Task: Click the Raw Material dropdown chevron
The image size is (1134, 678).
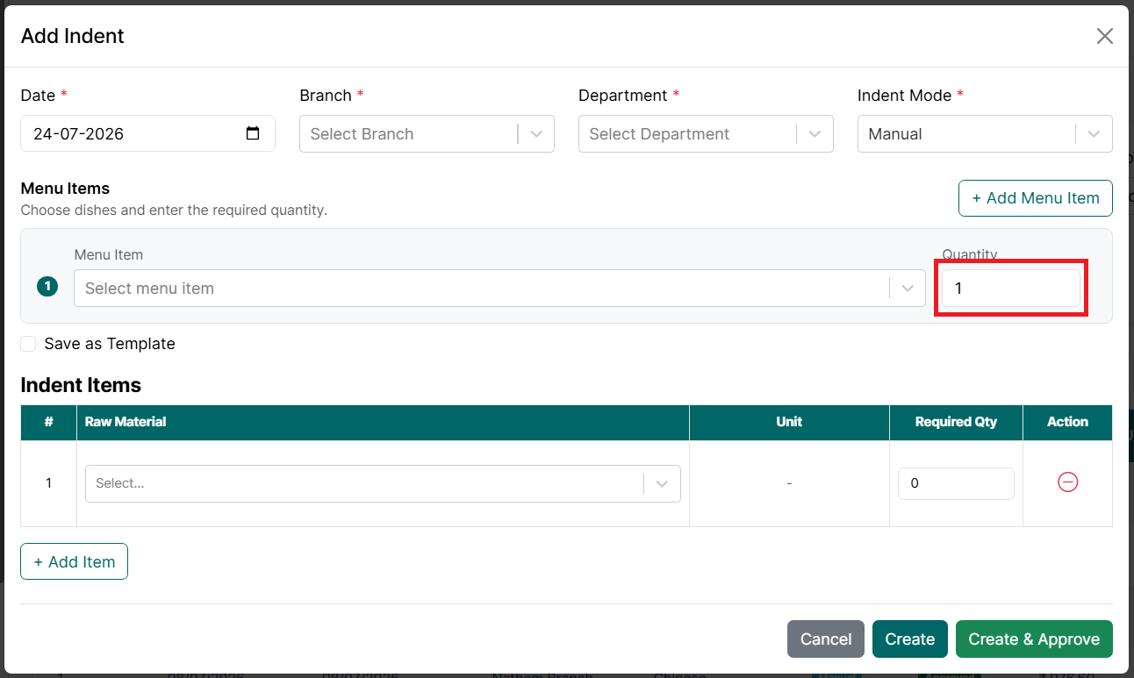Action: tap(663, 483)
